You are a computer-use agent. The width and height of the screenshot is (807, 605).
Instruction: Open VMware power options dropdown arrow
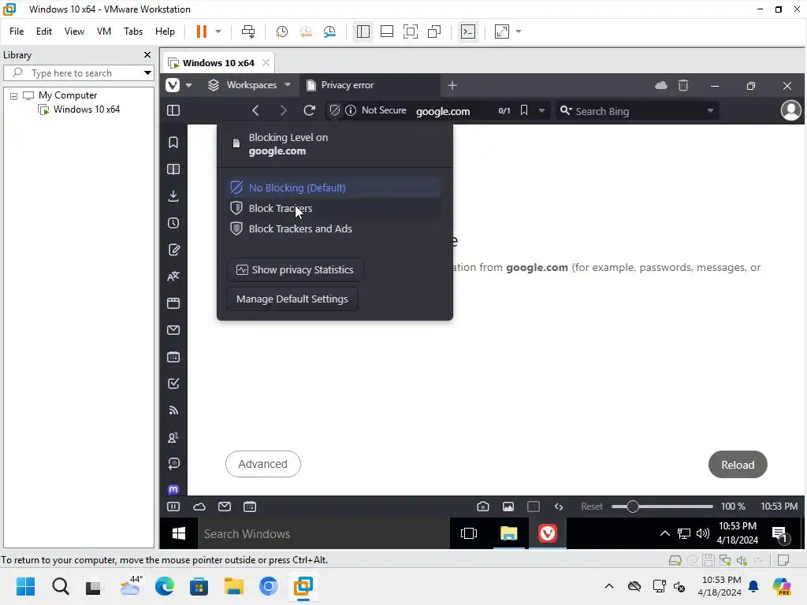(218, 32)
